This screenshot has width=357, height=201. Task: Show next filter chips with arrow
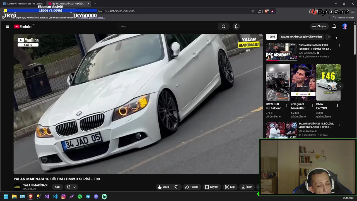[x=336, y=38]
